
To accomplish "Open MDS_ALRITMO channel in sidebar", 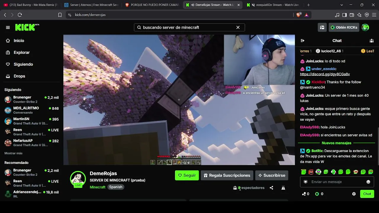I will [x=31, y=110].
